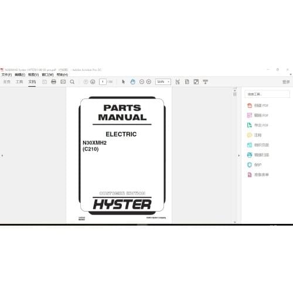Image resolution: width=293 pixels, height=293 pixels.
Task: Switch to the 主页 tab
Action: click(x=7, y=81)
